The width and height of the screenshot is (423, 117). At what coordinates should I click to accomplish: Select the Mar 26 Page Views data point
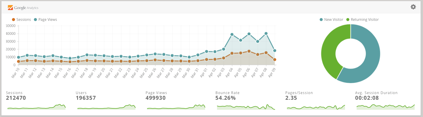(155, 54)
